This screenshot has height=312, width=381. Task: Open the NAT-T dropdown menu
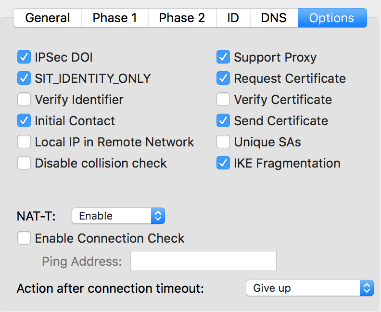click(118, 216)
